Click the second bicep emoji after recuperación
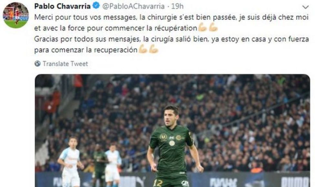This screenshot has width=315, height=187. (x=154, y=49)
